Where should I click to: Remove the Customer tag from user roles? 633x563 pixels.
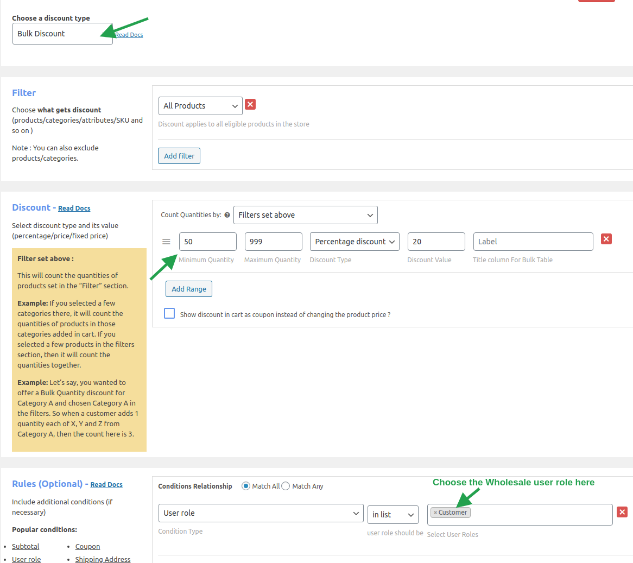435,513
